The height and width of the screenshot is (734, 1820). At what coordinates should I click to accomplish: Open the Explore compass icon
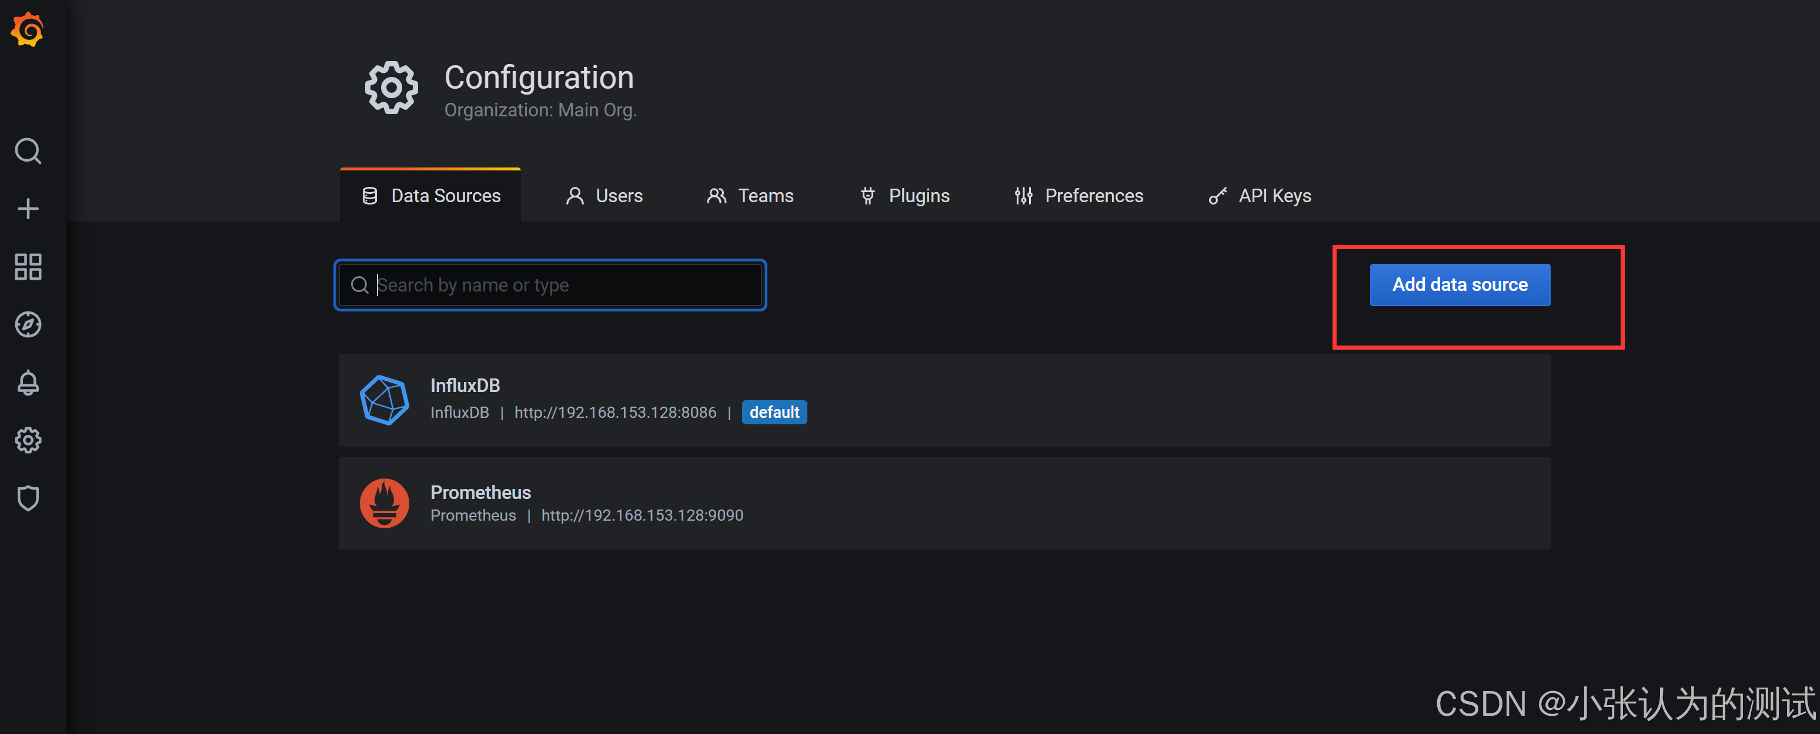(x=28, y=324)
